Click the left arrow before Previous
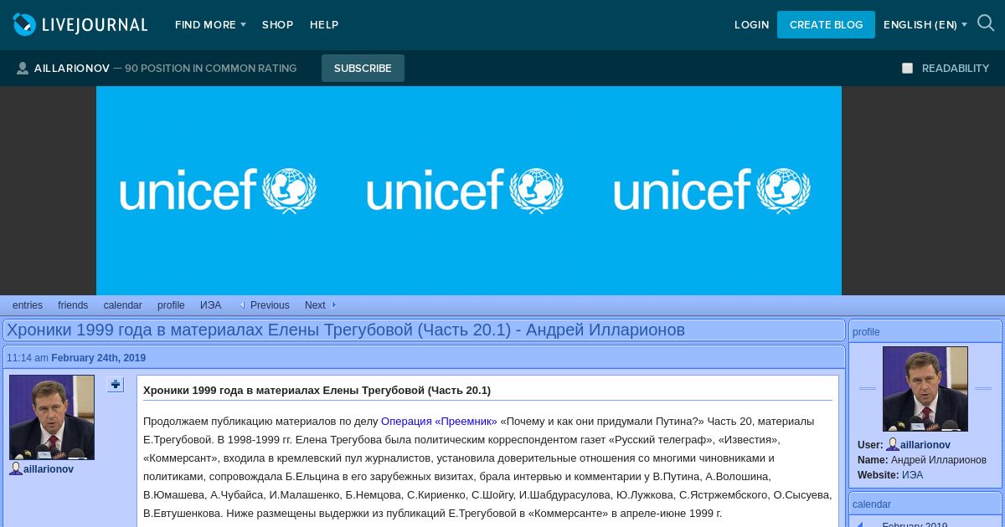 pyautogui.click(x=242, y=305)
